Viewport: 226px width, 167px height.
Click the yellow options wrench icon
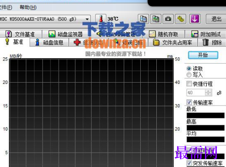[181, 19]
